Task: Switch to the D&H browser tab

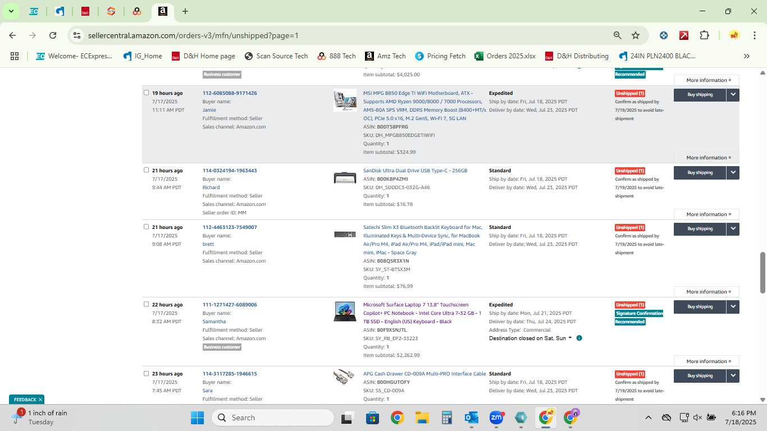Action: (85, 11)
